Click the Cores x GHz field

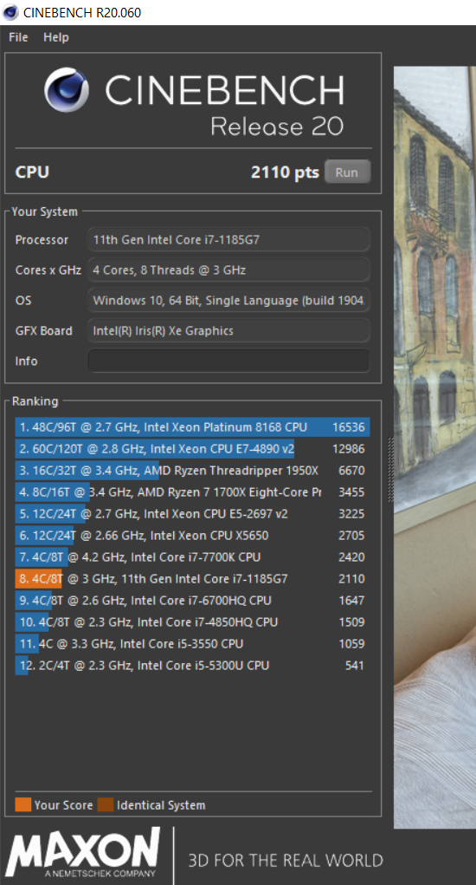pos(228,270)
